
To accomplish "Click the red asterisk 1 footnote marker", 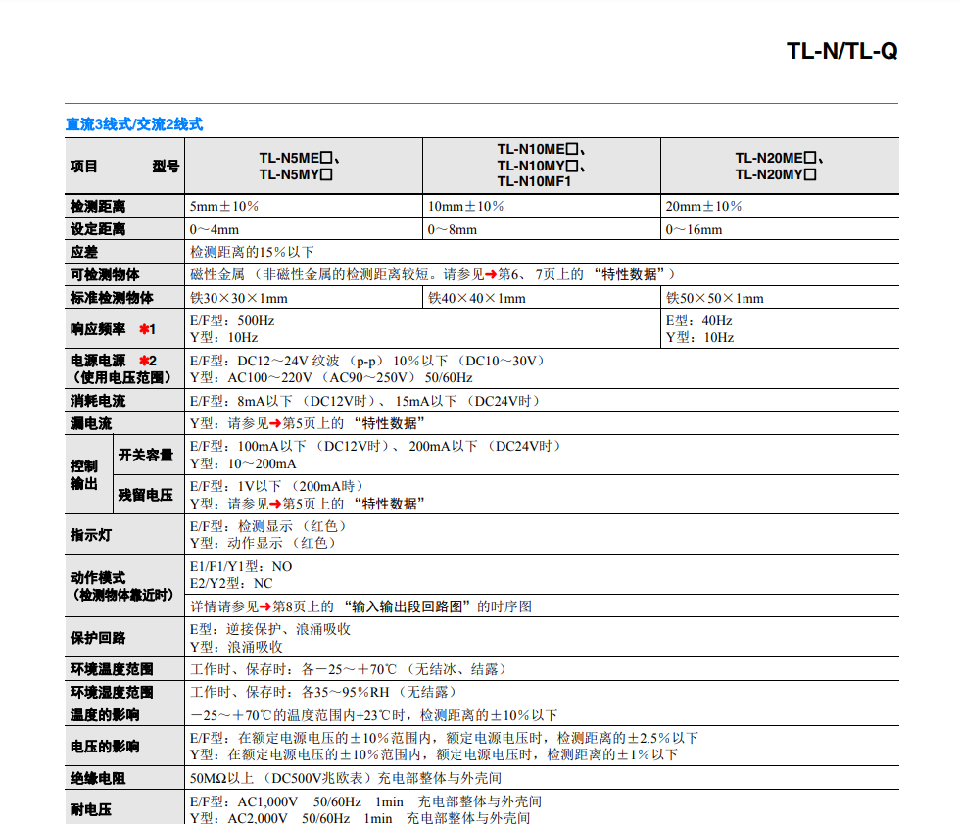I will [148, 329].
